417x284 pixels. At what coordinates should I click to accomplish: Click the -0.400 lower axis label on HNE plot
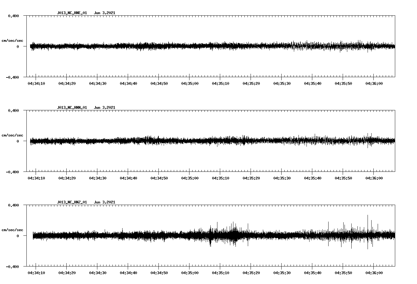(13, 77)
